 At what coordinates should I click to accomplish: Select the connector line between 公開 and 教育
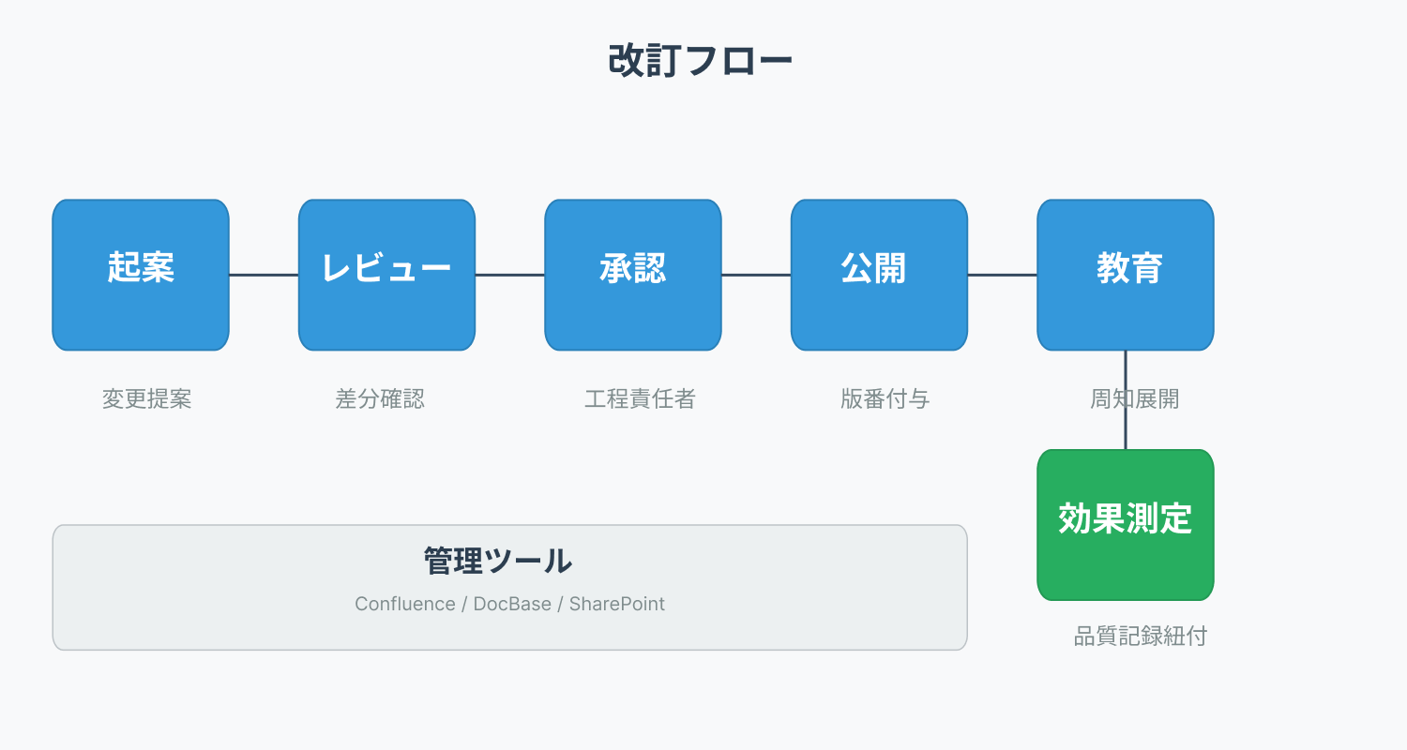(x=1002, y=275)
